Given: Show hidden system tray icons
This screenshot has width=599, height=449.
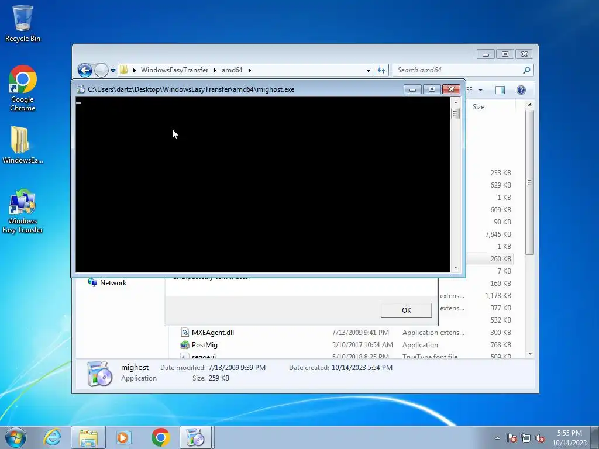Looking at the screenshot, I should coord(497,438).
